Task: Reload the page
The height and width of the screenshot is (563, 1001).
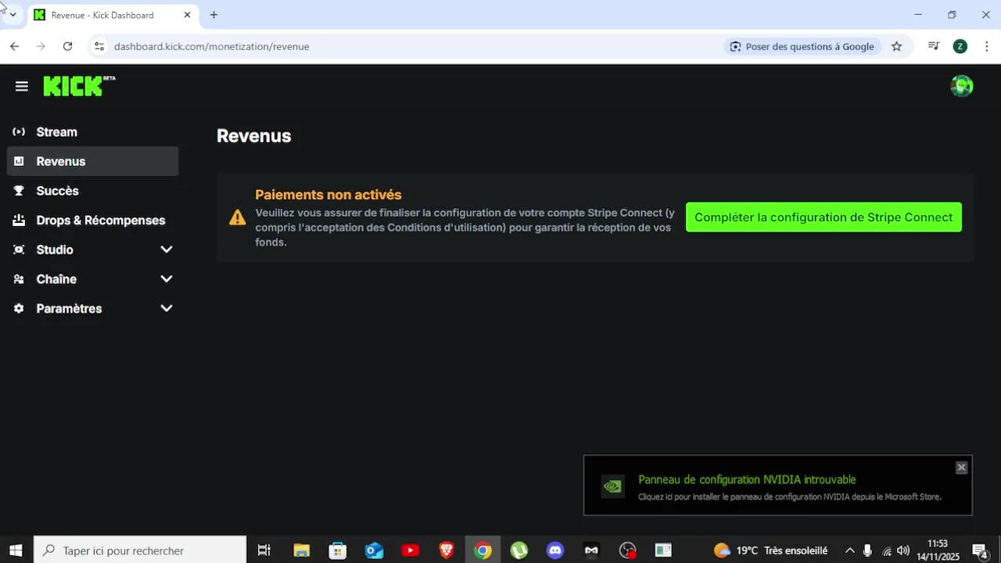Action: coord(67,47)
